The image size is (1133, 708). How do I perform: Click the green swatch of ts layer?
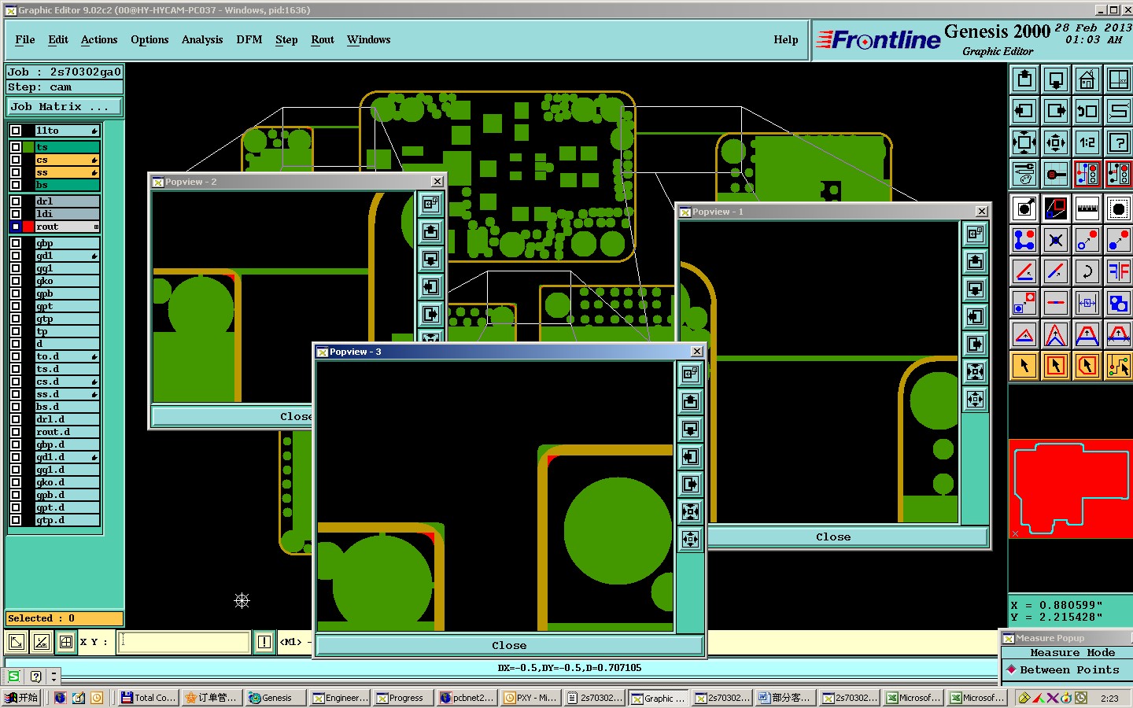tap(28, 147)
